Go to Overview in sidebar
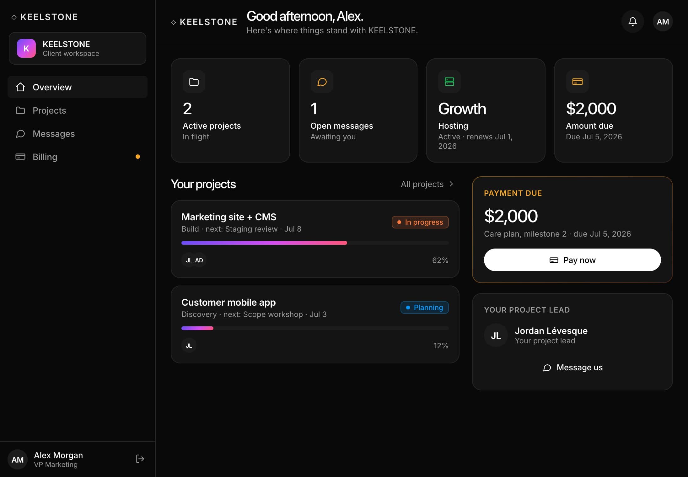The image size is (688, 477). point(78,87)
